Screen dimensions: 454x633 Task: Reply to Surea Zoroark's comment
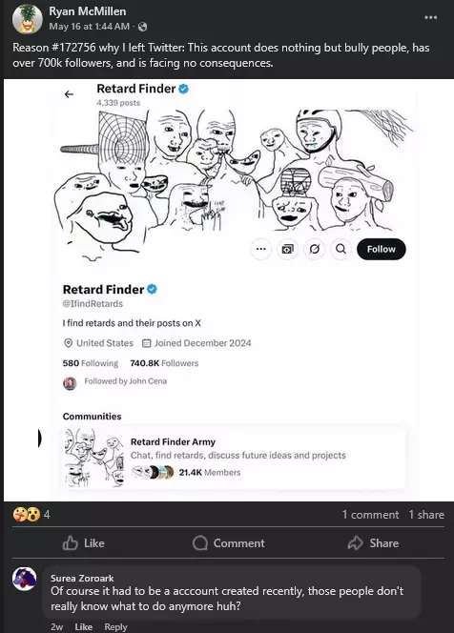tap(115, 626)
